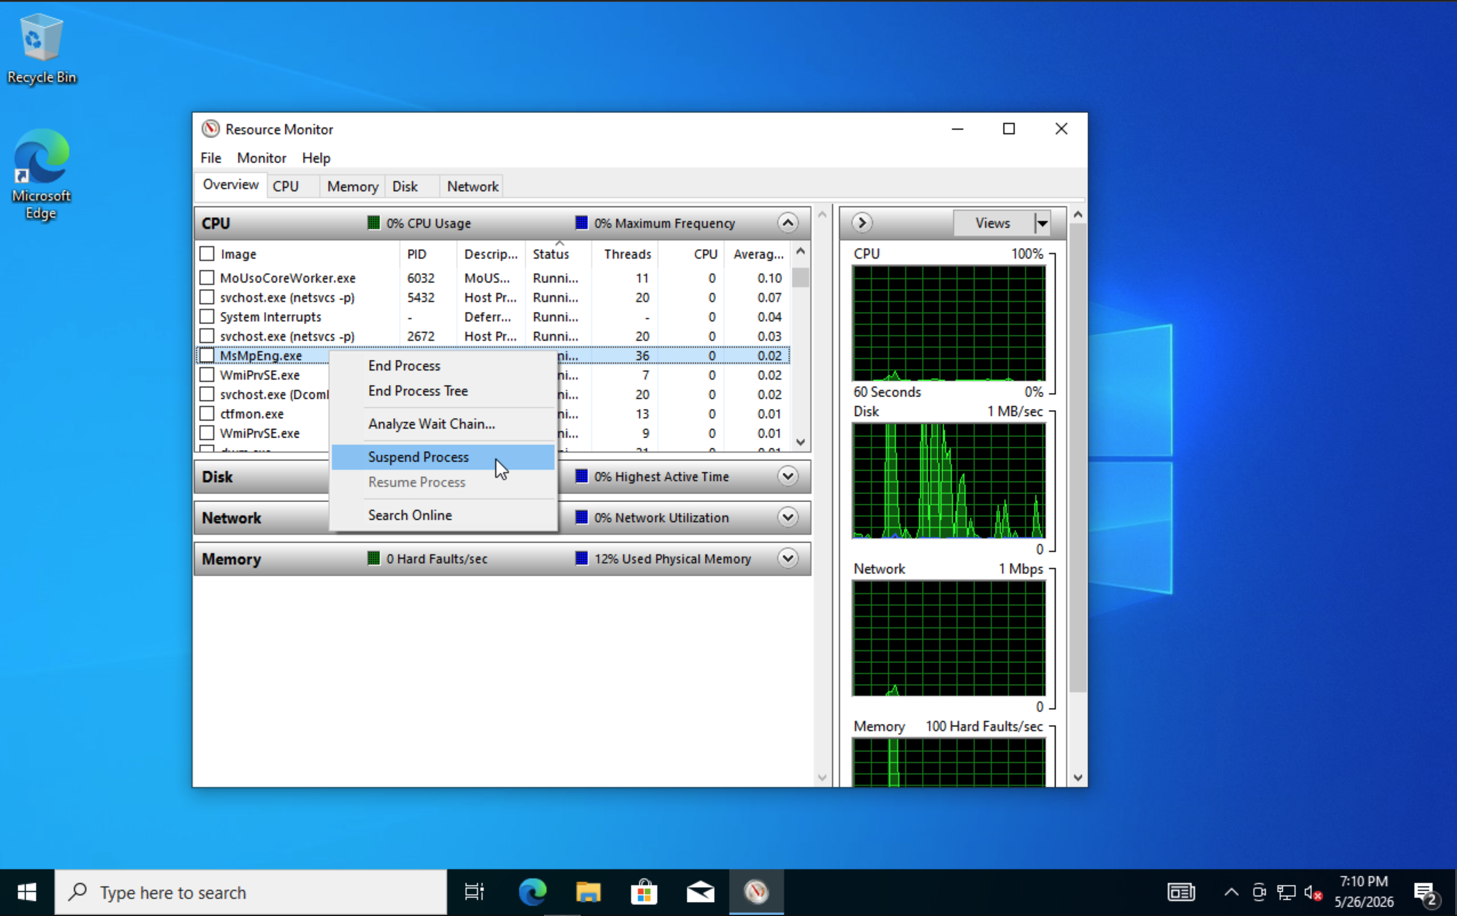The width and height of the screenshot is (1457, 916).
Task: Collapse the CPU section
Action: 787,223
